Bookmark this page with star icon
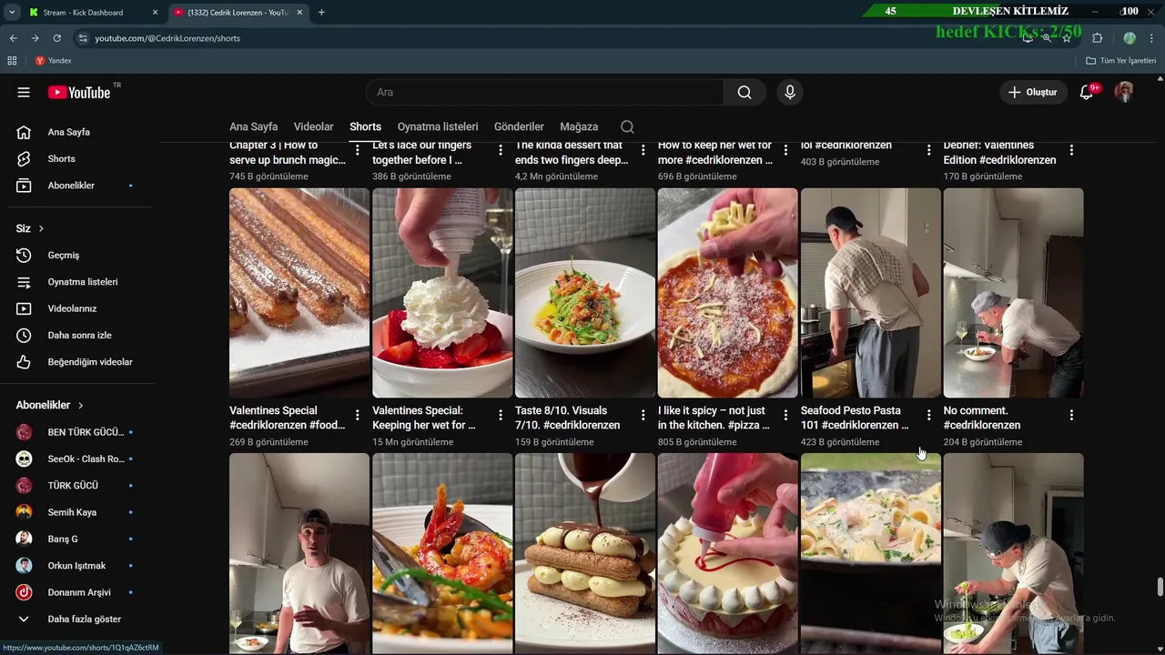 pos(1067,38)
